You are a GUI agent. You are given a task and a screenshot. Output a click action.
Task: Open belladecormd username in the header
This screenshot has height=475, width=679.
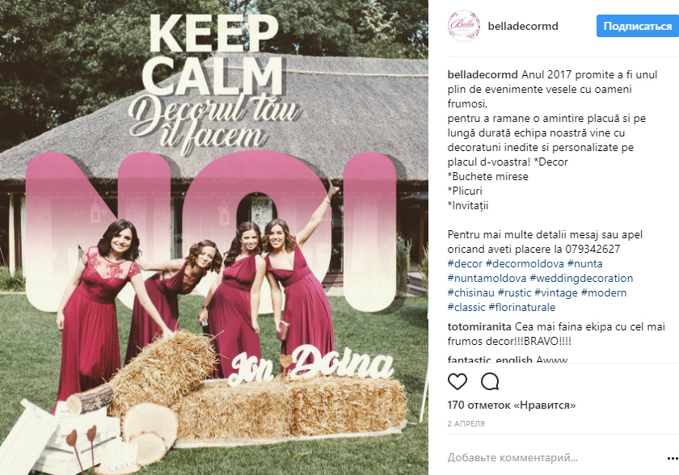pyautogui.click(x=523, y=26)
